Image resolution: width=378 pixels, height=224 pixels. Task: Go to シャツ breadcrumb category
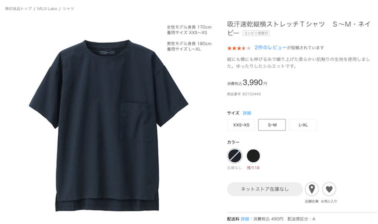point(68,8)
